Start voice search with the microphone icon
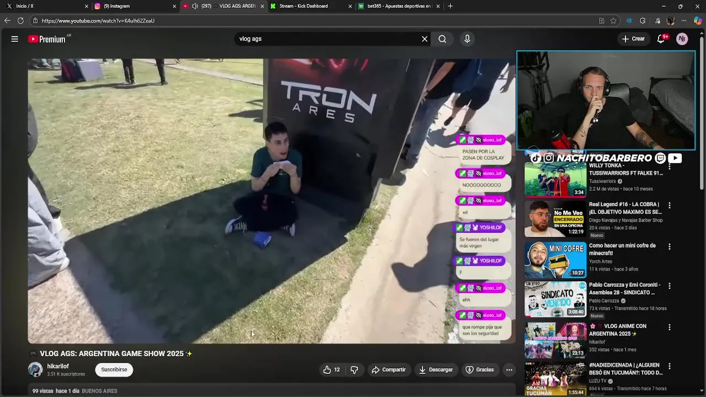The image size is (706, 397). [x=467, y=39]
